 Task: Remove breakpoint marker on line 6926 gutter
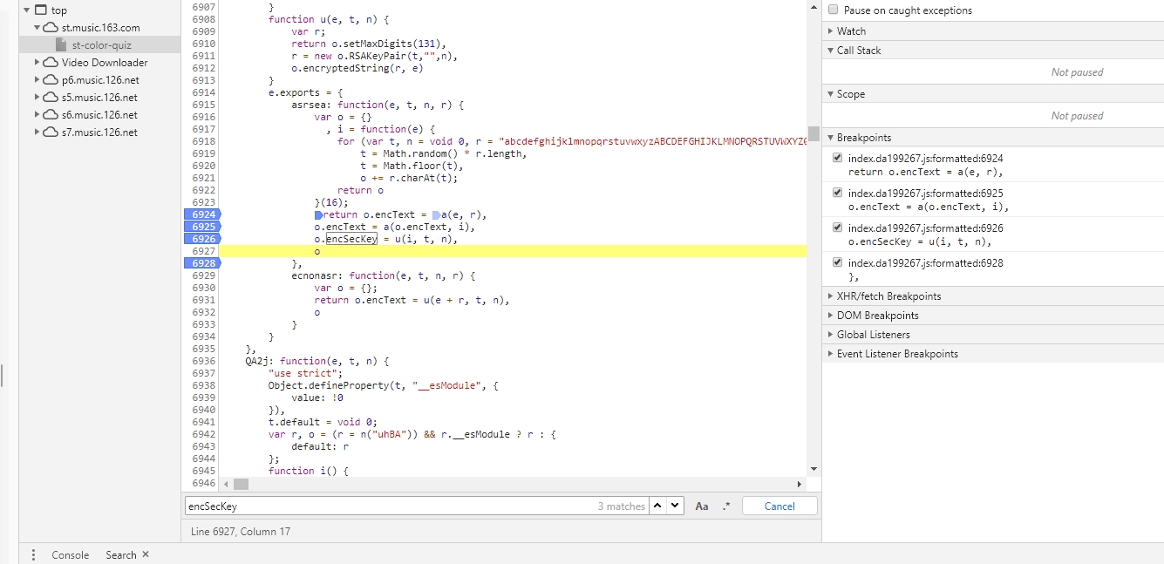point(201,239)
